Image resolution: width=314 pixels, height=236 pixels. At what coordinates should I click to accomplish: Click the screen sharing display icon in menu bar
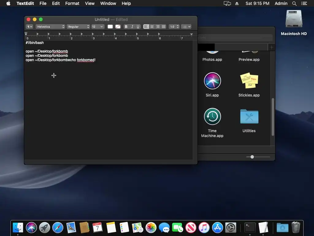tap(227, 3)
